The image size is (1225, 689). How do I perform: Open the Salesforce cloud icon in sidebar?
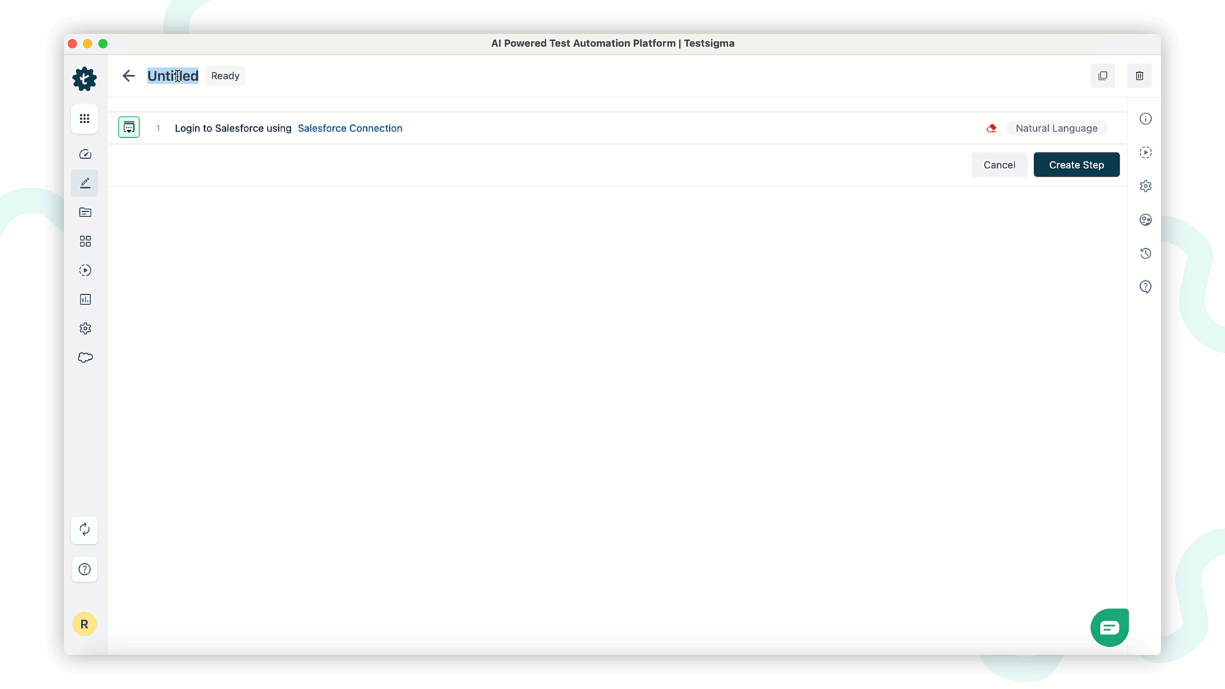[x=85, y=358]
